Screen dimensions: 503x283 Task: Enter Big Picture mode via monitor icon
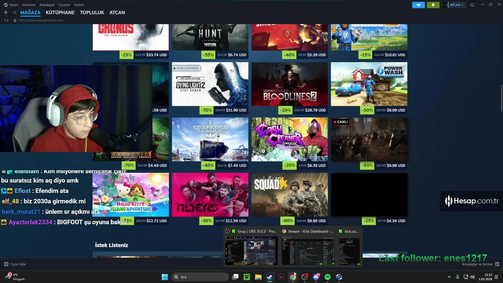point(472,5)
